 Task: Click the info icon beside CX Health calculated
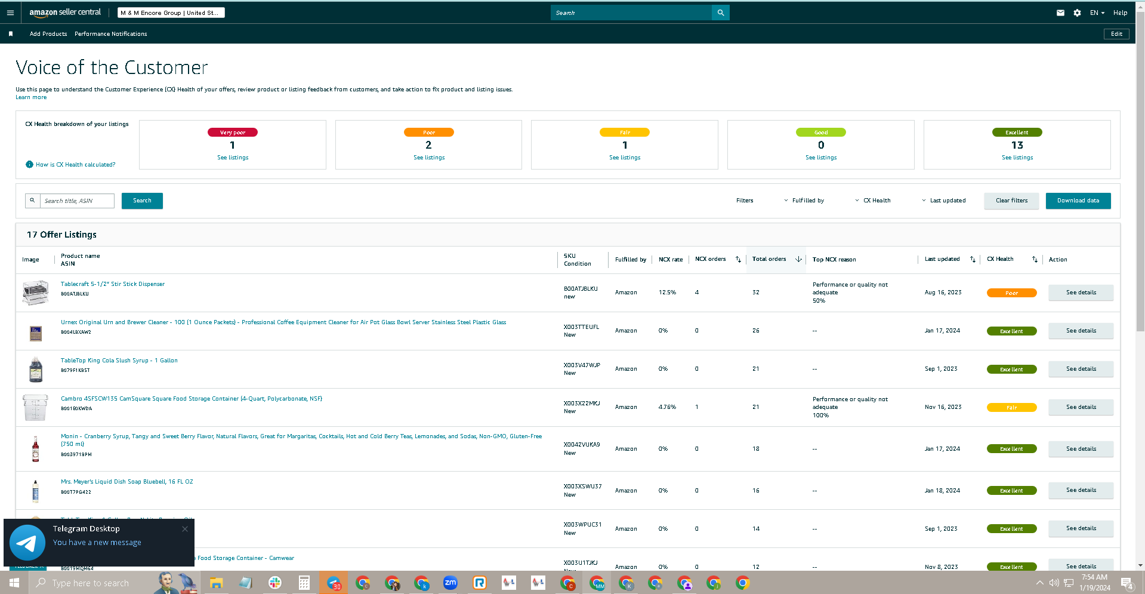pos(29,165)
